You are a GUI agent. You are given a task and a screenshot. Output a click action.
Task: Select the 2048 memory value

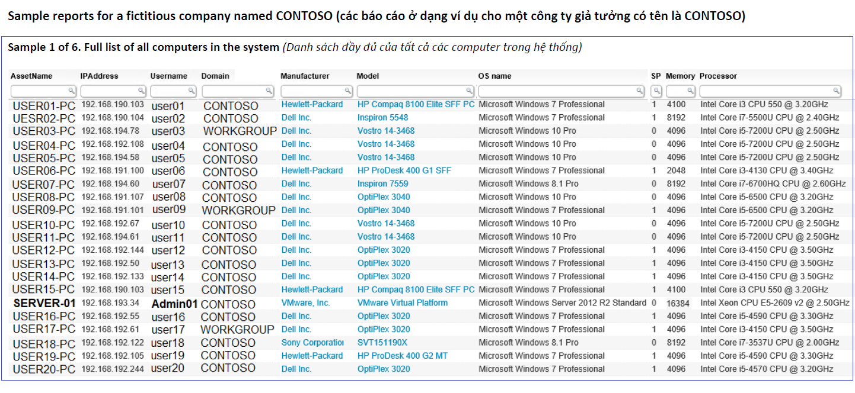coord(676,170)
